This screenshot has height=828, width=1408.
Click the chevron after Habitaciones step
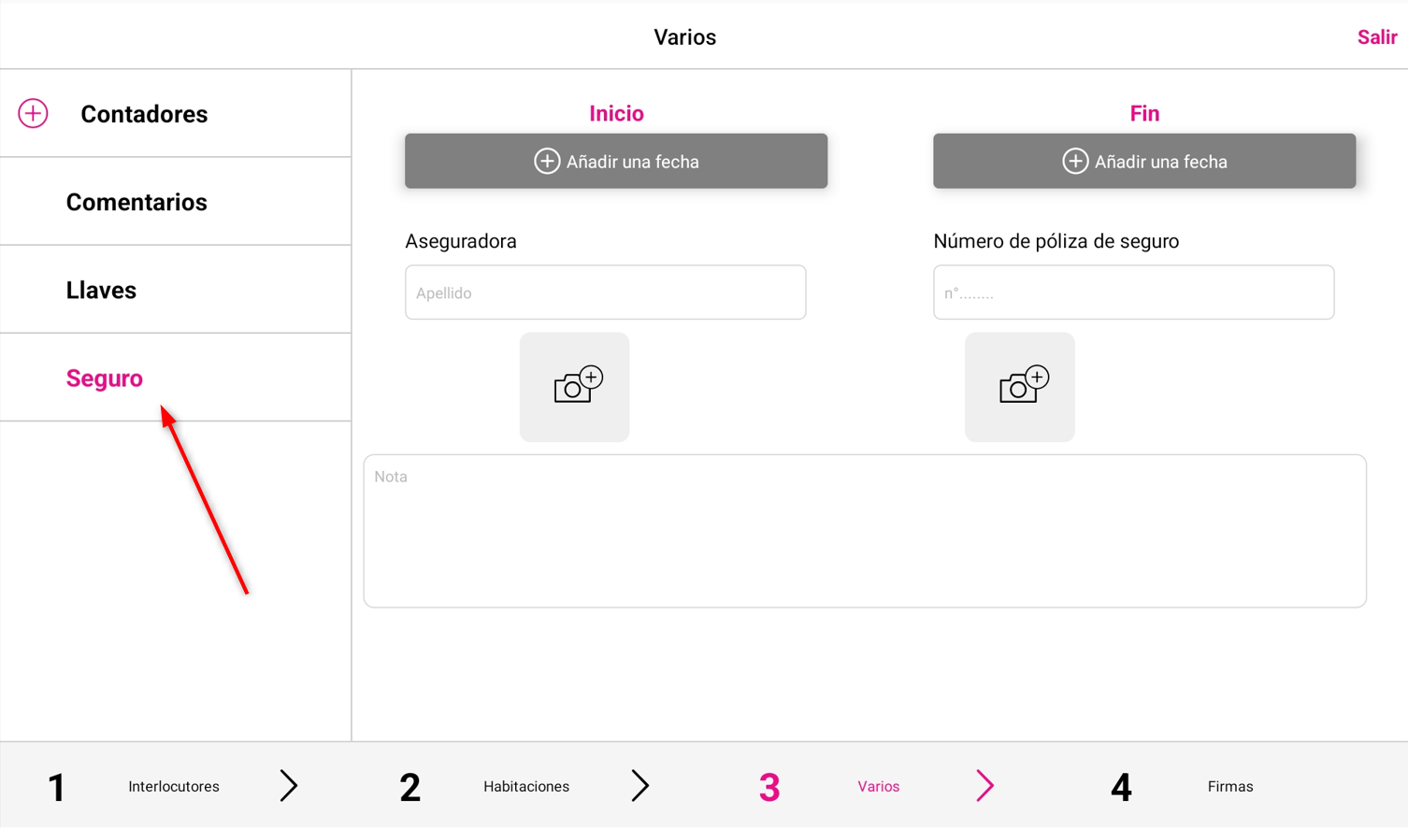click(x=640, y=786)
